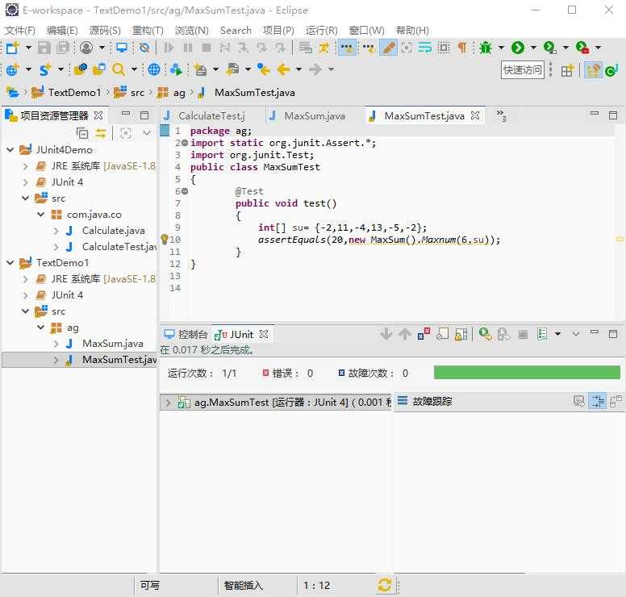Toggle Skip All Breakpoints icon

pyautogui.click(x=144, y=48)
